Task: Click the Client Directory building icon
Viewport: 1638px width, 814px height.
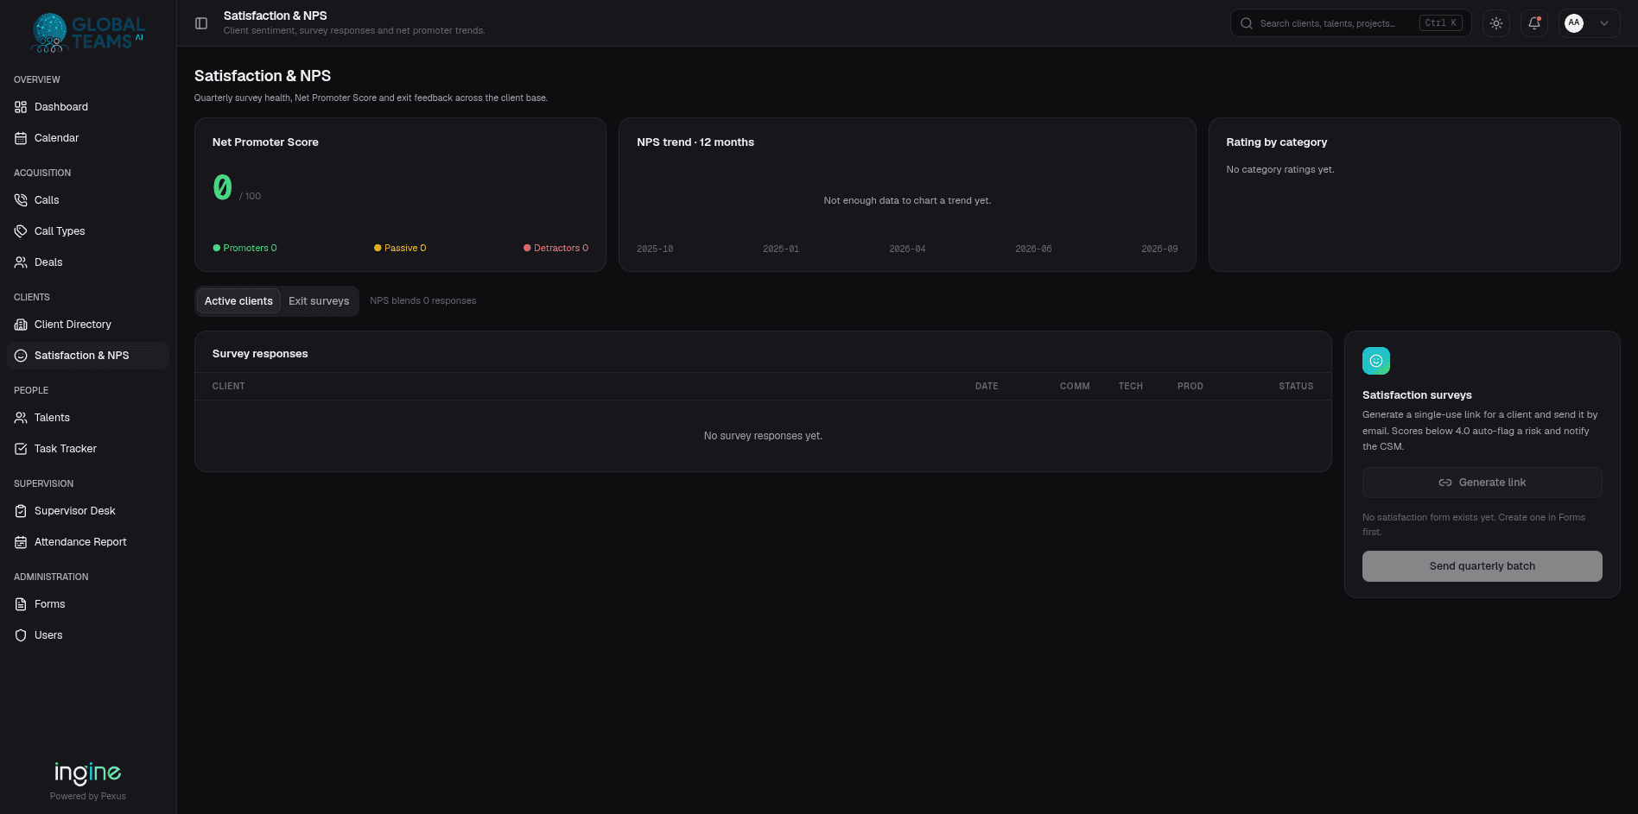Action: 21,325
